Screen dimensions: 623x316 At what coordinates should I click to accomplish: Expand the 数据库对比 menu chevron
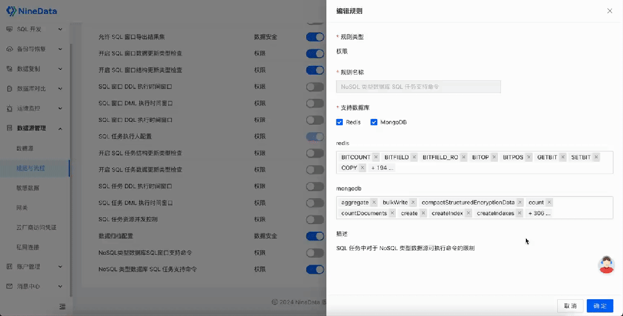click(60, 88)
